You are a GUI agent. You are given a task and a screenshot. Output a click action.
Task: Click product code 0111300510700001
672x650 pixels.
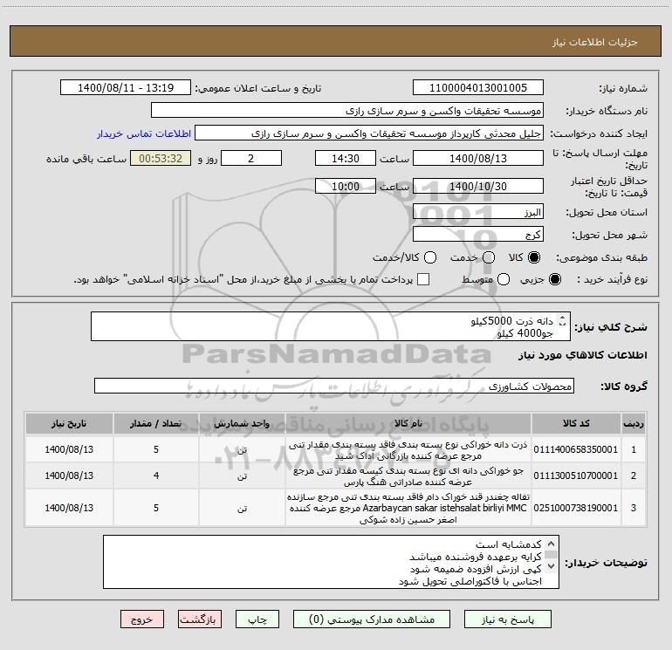tap(576, 476)
